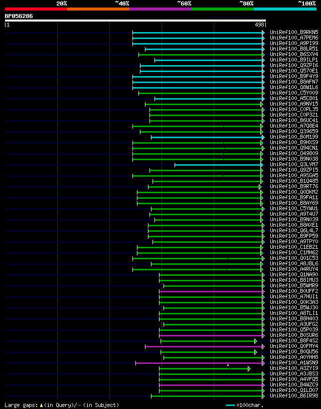
Task: Open hit UniRef100_A7PEM6
Action: 294,38
